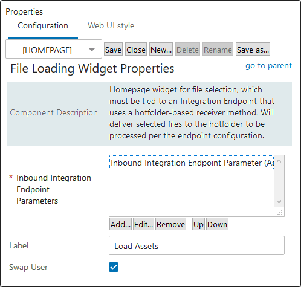Open the HOMEPAGE configuration dropdown arrow
The width and height of the screenshot is (301, 287).
point(92,50)
